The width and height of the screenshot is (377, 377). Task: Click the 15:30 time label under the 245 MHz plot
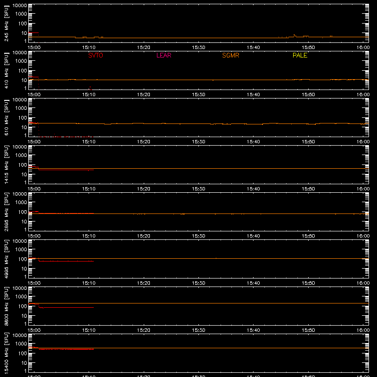point(198,48)
